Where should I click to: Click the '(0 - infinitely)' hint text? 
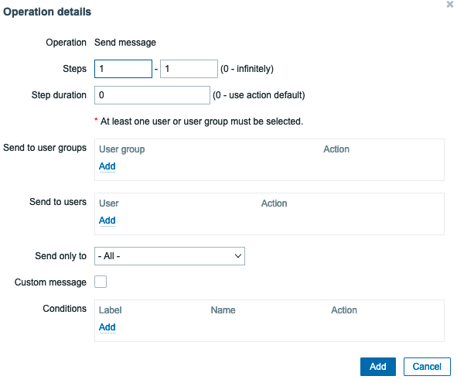pos(247,69)
